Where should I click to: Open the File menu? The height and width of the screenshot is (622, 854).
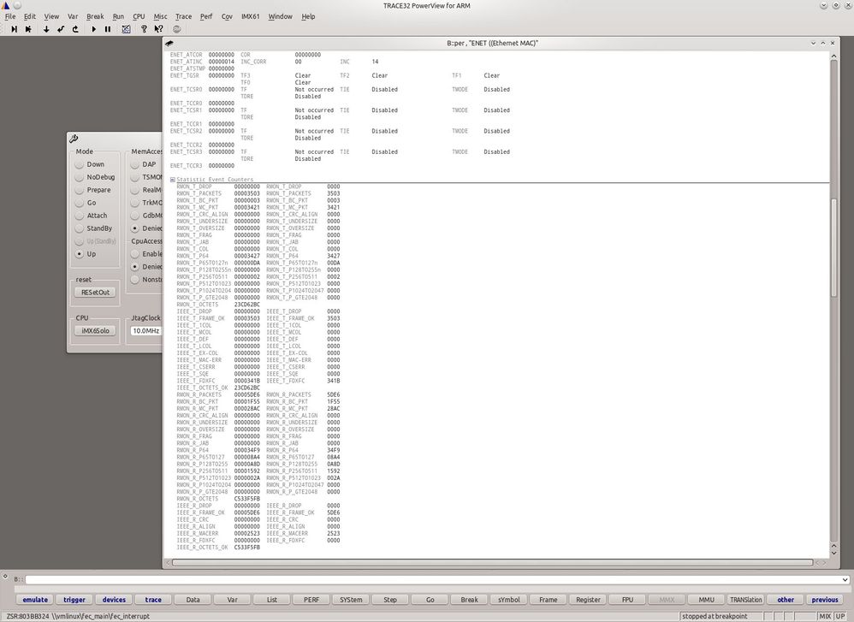point(10,16)
